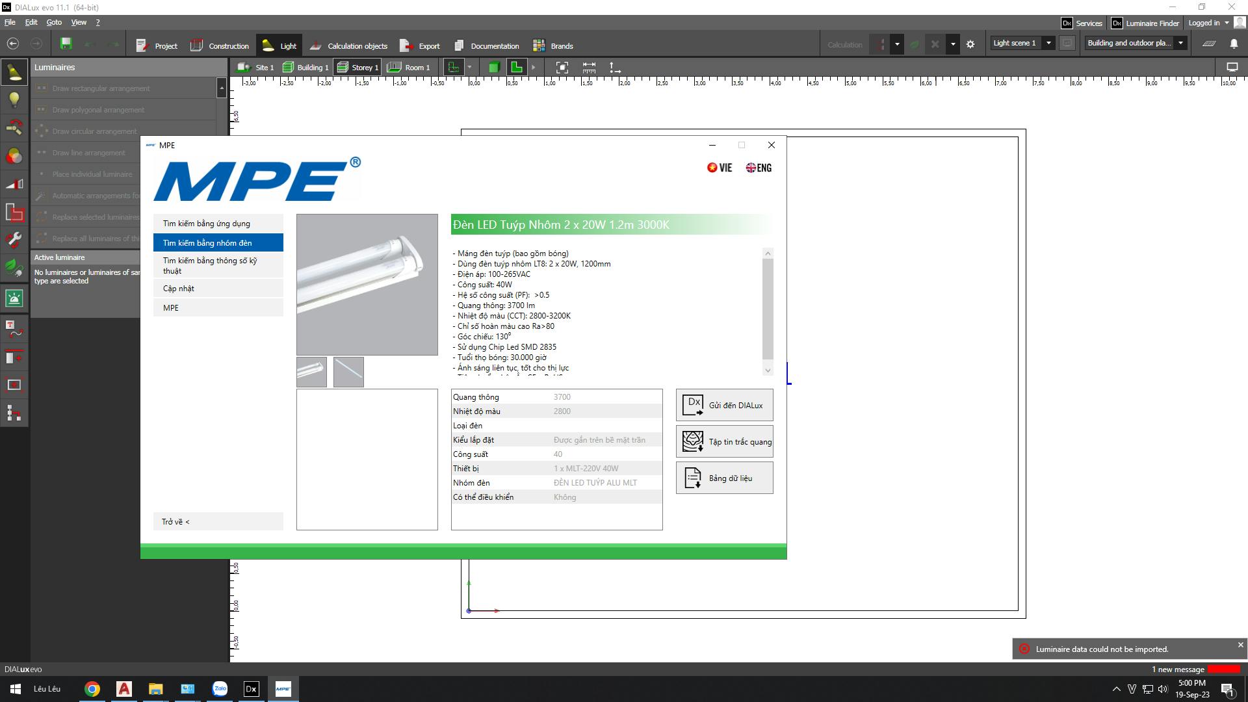
Task: Click the description text scrollbar
Action: pos(768,309)
